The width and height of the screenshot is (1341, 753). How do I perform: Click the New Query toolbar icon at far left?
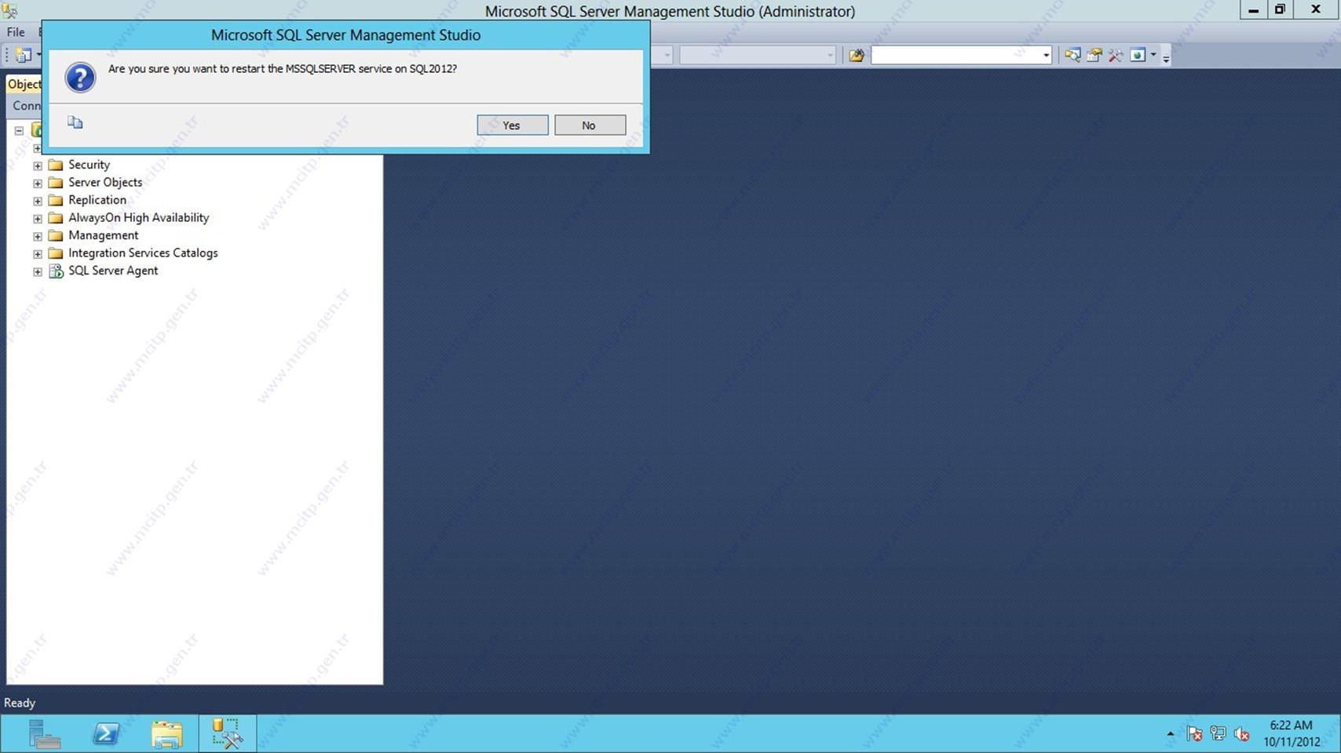tap(24, 55)
